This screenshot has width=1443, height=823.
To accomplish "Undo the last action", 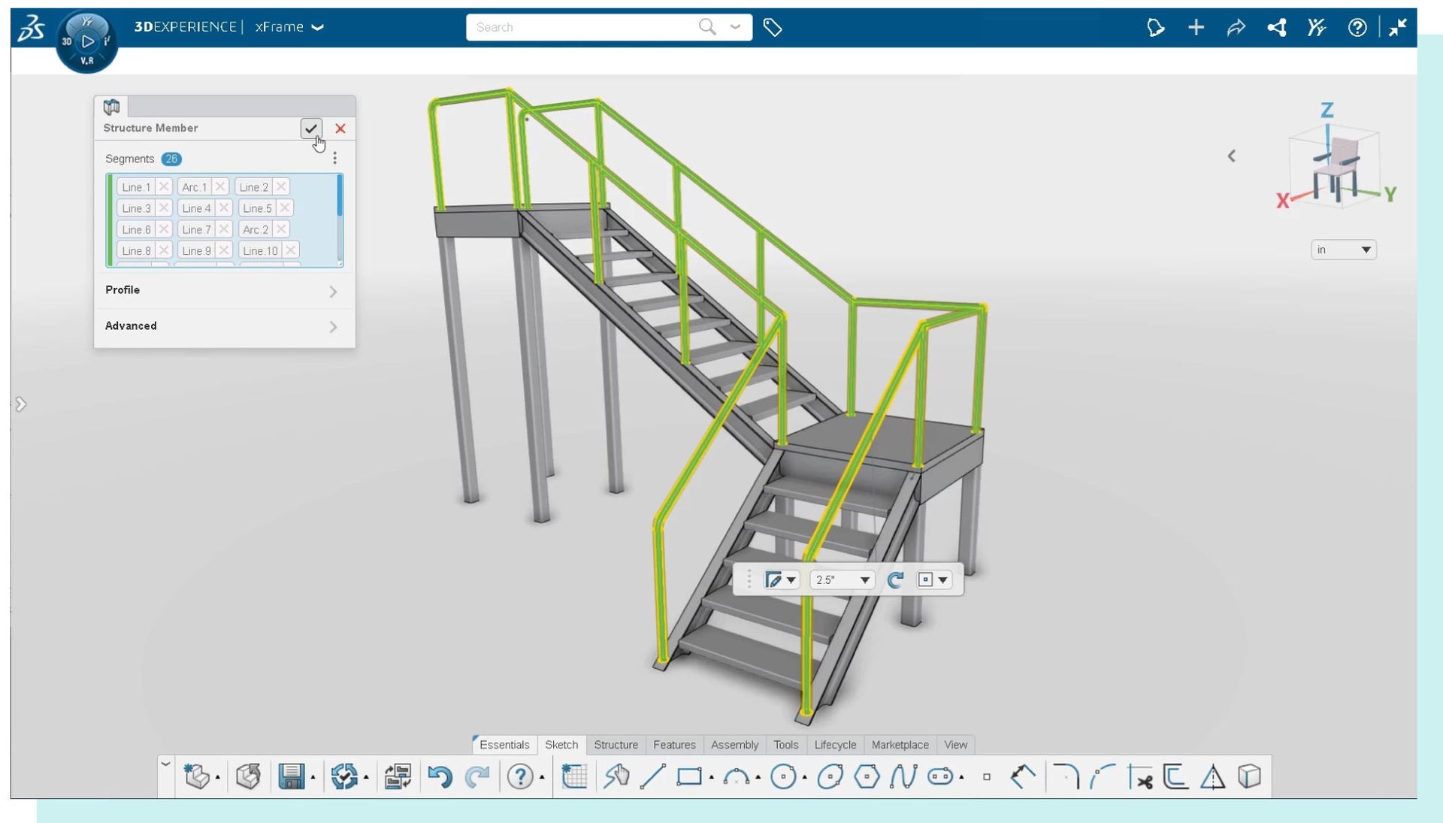I will click(x=440, y=777).
